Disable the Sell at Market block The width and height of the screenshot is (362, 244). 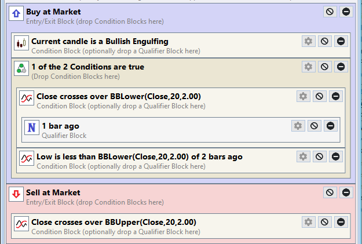pyautogui.click(x=330, y=192)
